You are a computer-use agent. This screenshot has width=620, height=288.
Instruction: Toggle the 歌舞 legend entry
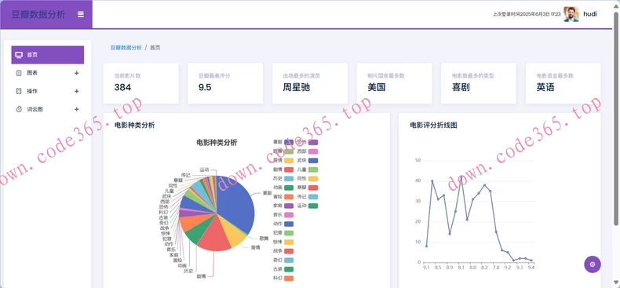coord(283,151)
